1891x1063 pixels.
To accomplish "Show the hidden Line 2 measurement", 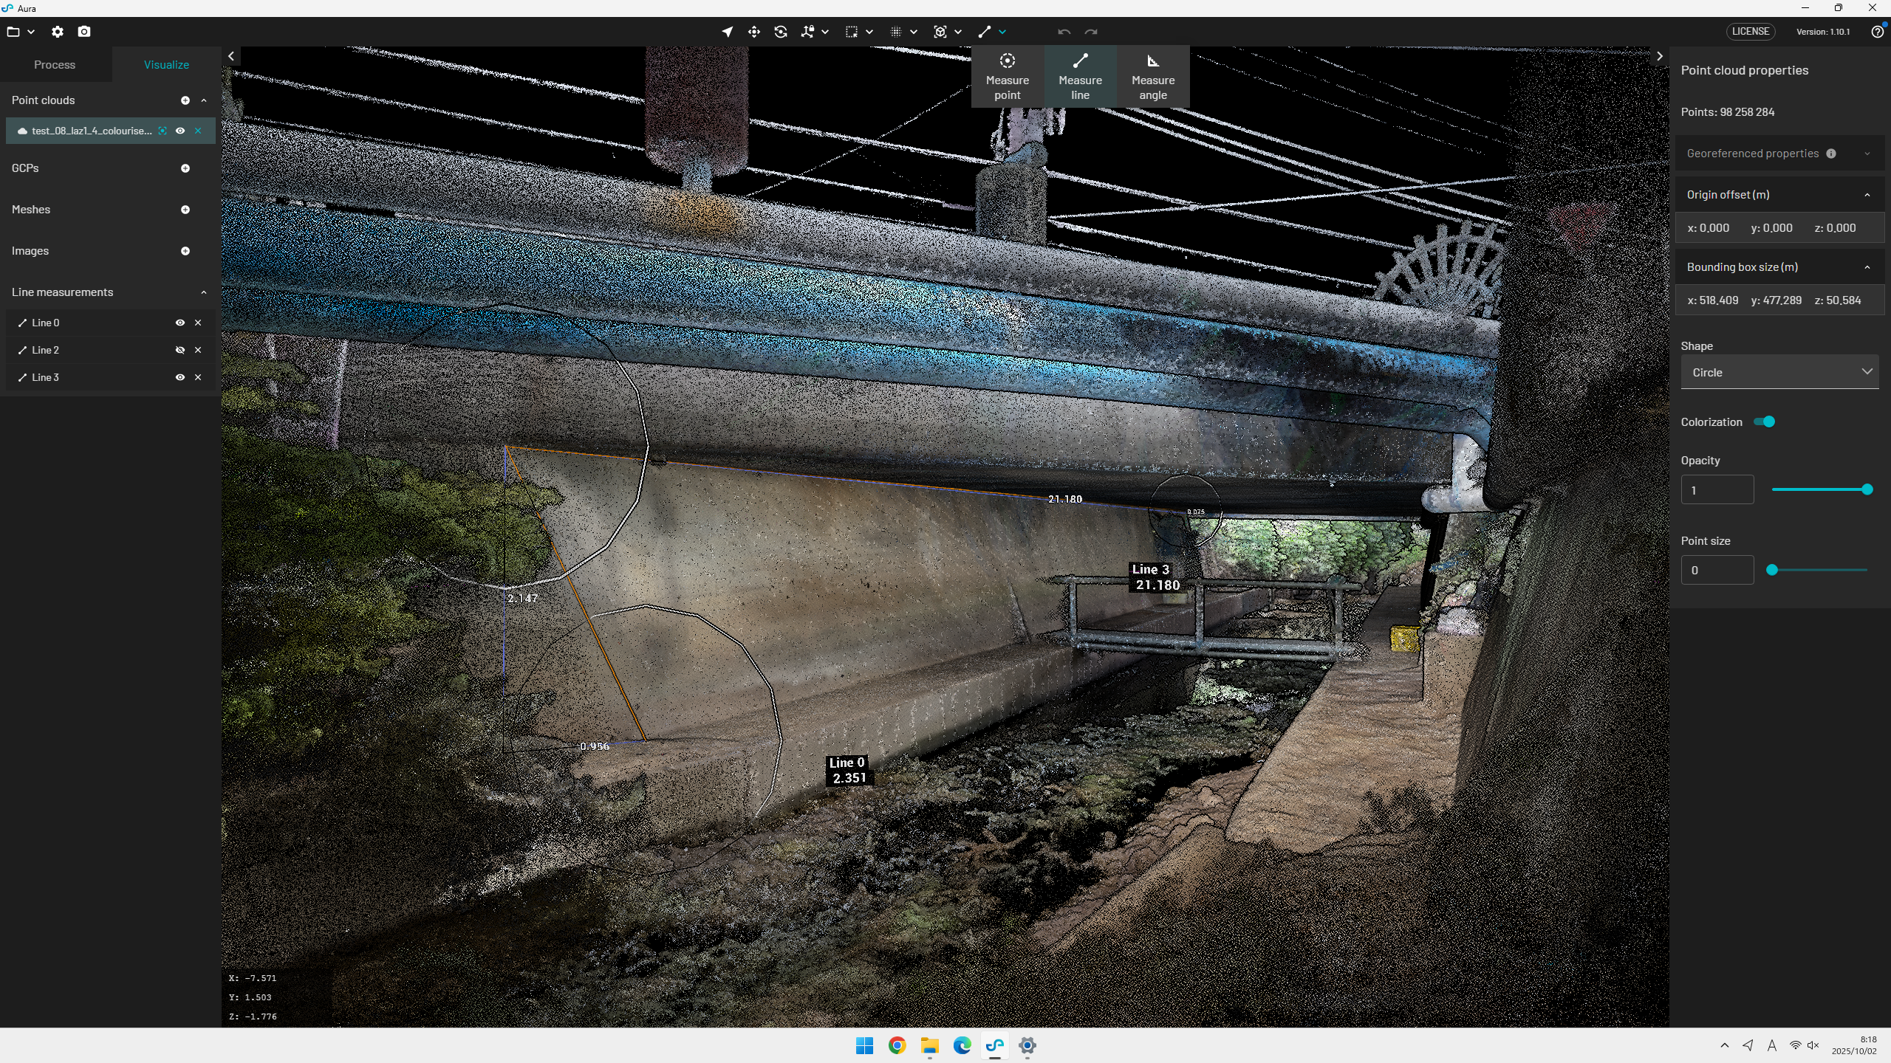I will click(x=179, y=350).
